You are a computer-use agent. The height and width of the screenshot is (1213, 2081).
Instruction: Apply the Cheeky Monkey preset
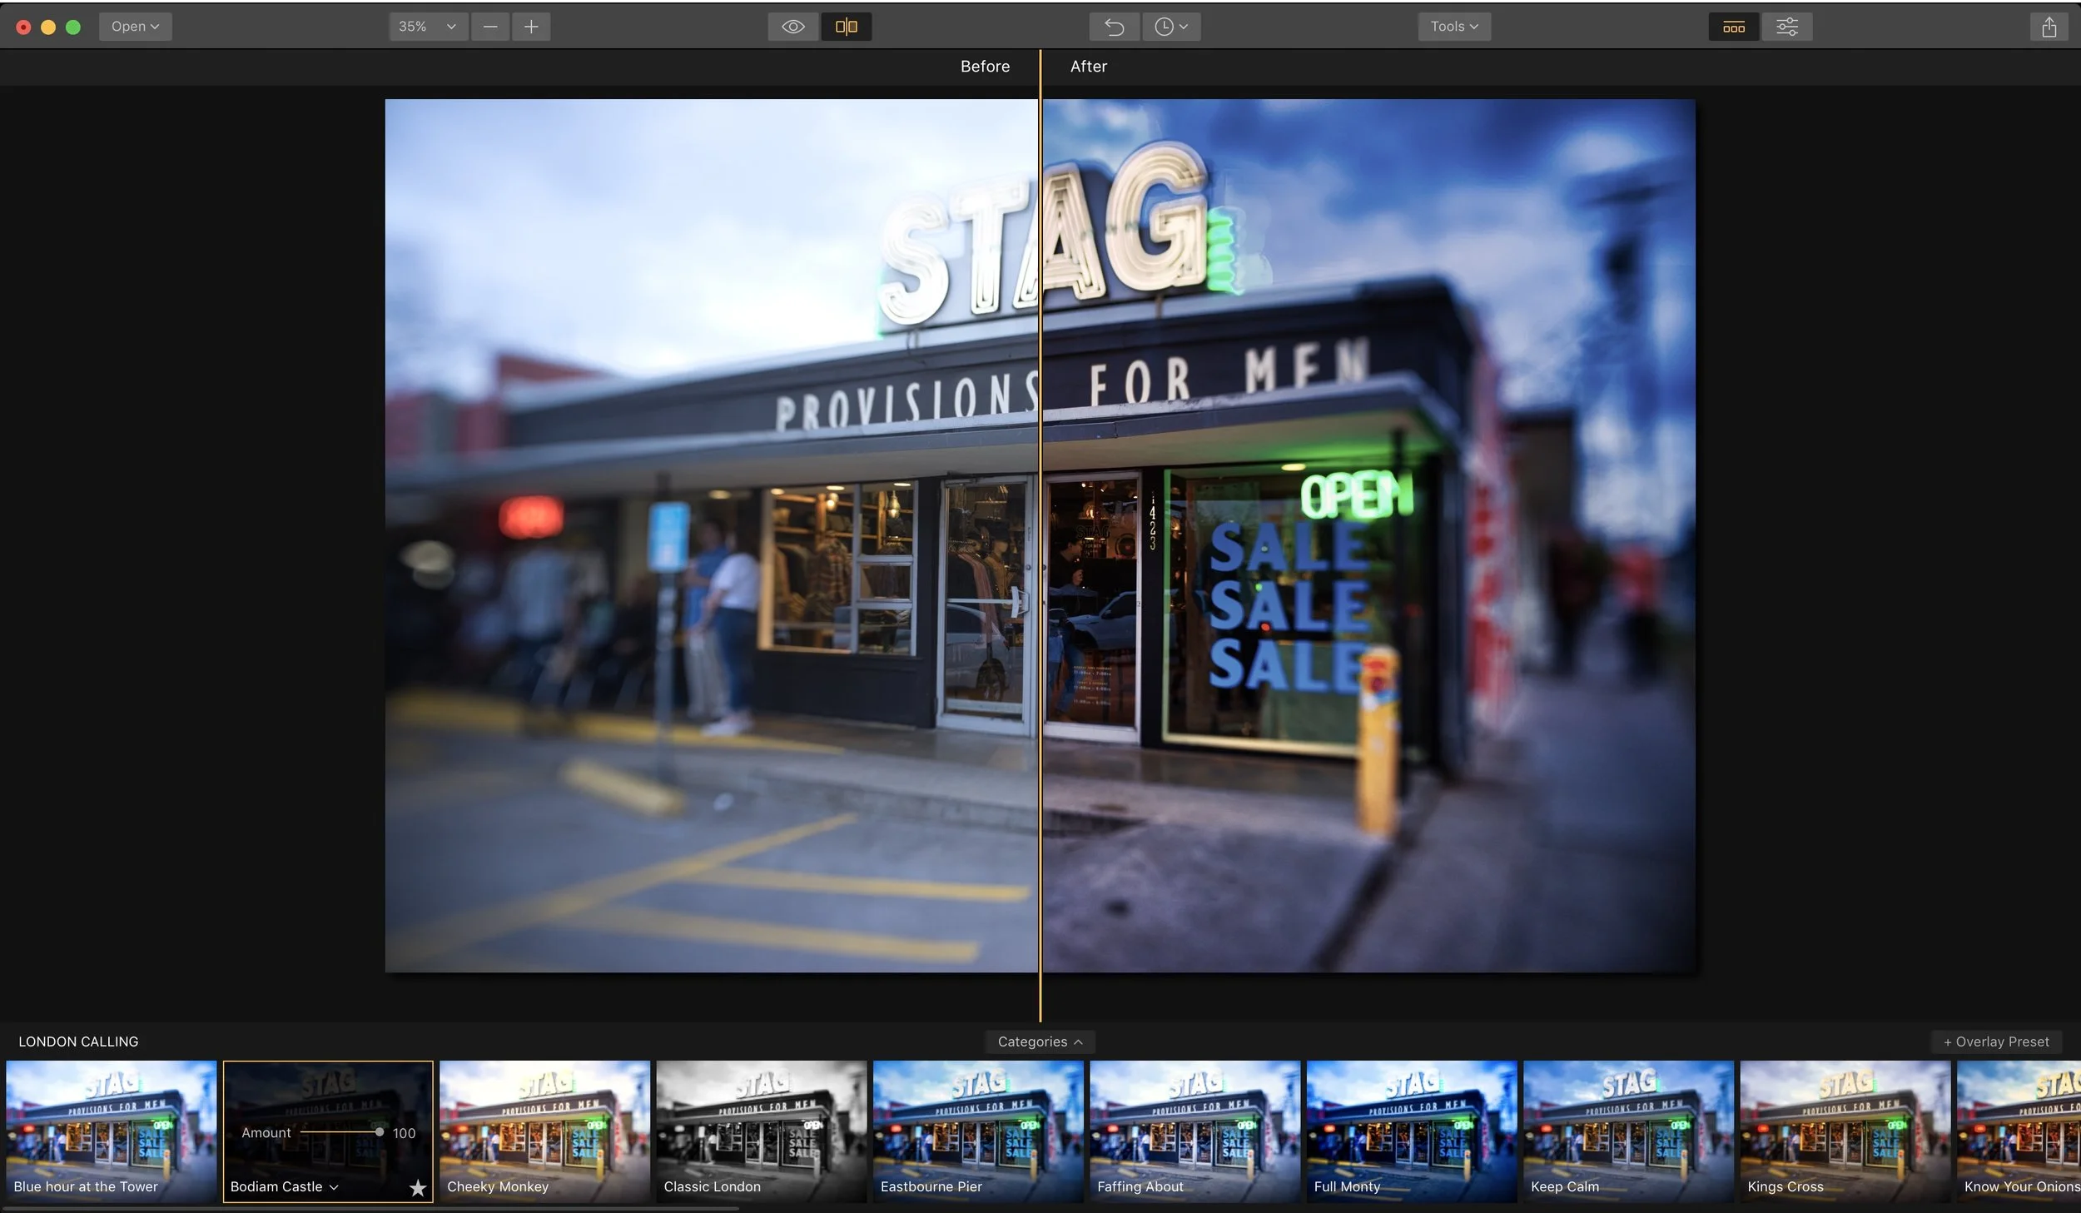point(544,1131)
